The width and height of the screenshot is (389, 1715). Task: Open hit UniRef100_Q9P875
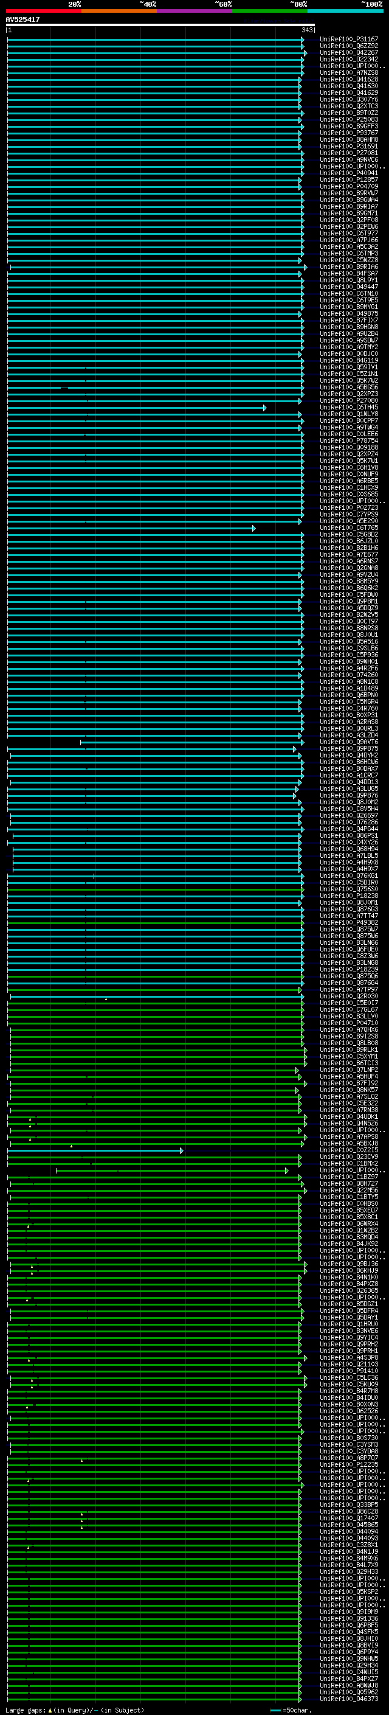click(x=349, y=748)
